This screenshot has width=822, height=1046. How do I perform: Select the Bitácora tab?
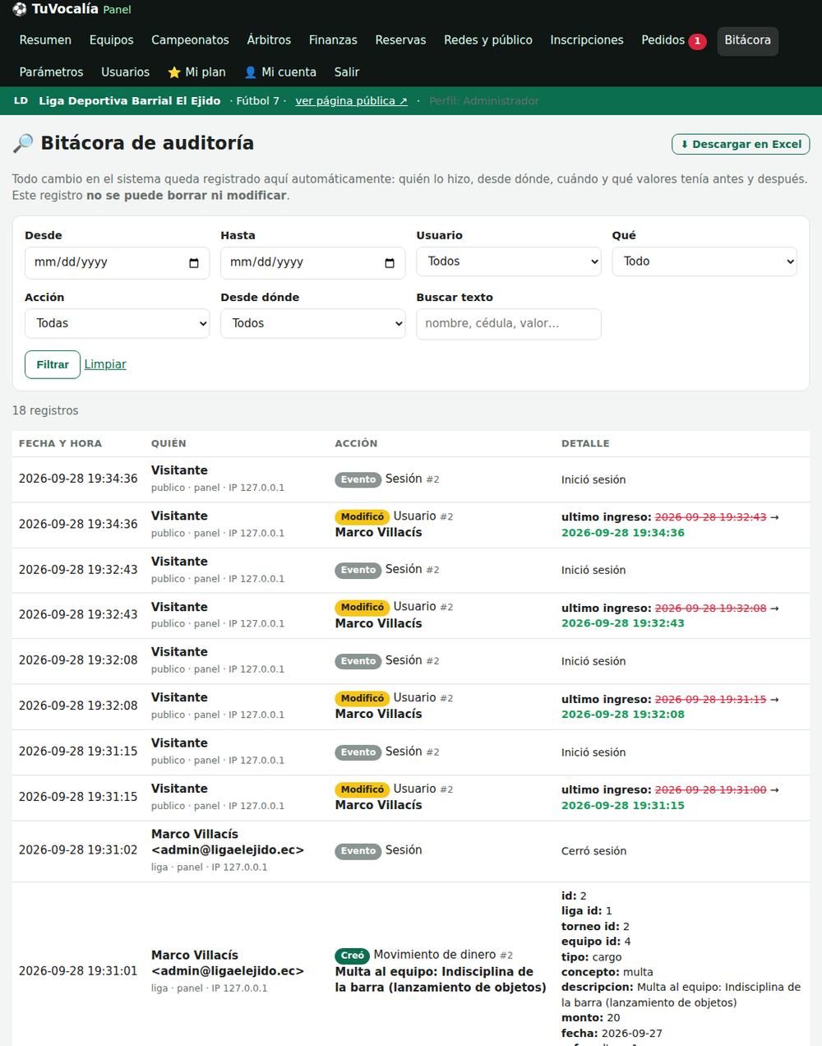click(748, 40)
